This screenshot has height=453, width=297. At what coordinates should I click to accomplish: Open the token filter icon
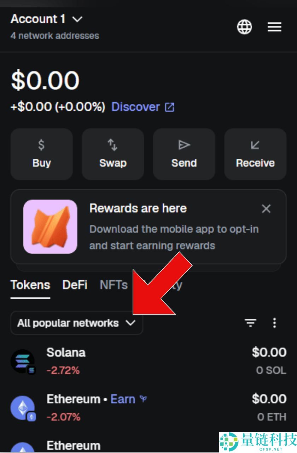250,323
